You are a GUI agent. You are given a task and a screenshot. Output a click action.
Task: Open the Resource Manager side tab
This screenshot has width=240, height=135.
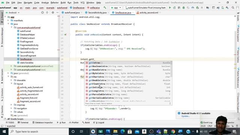(x=2, y=37)
